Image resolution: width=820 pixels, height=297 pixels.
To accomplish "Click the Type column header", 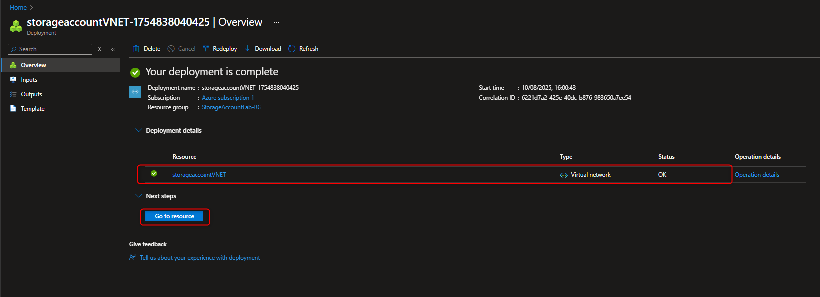I will point(566,157).
